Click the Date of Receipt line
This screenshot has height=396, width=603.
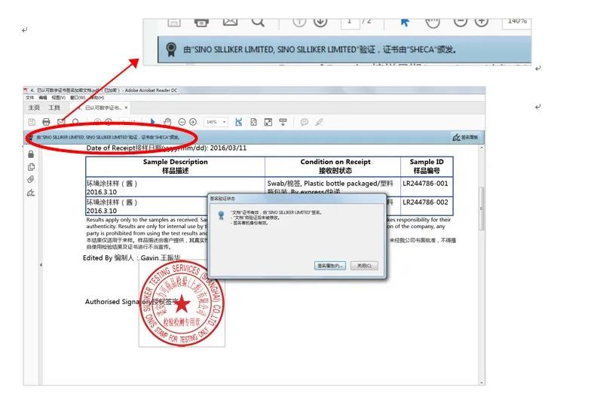[x=167, y=148]
